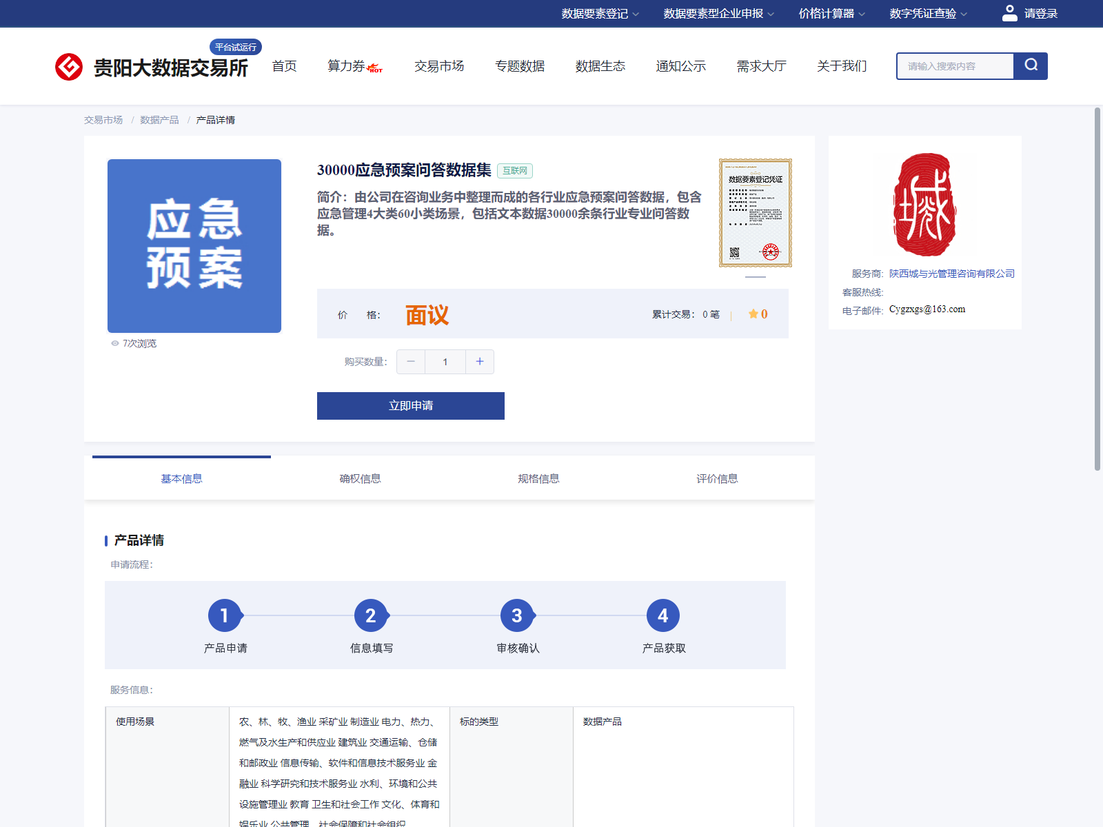The height and width of the screenshot is (827, 1103).
Task: Click the 交易市场 breadcrumb link
Action: coord(103,120)
